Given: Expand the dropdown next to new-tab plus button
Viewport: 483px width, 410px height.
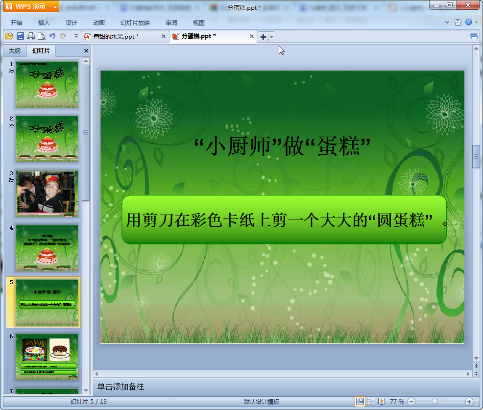Looking at the screenshot, I should (x=271, y=37).
